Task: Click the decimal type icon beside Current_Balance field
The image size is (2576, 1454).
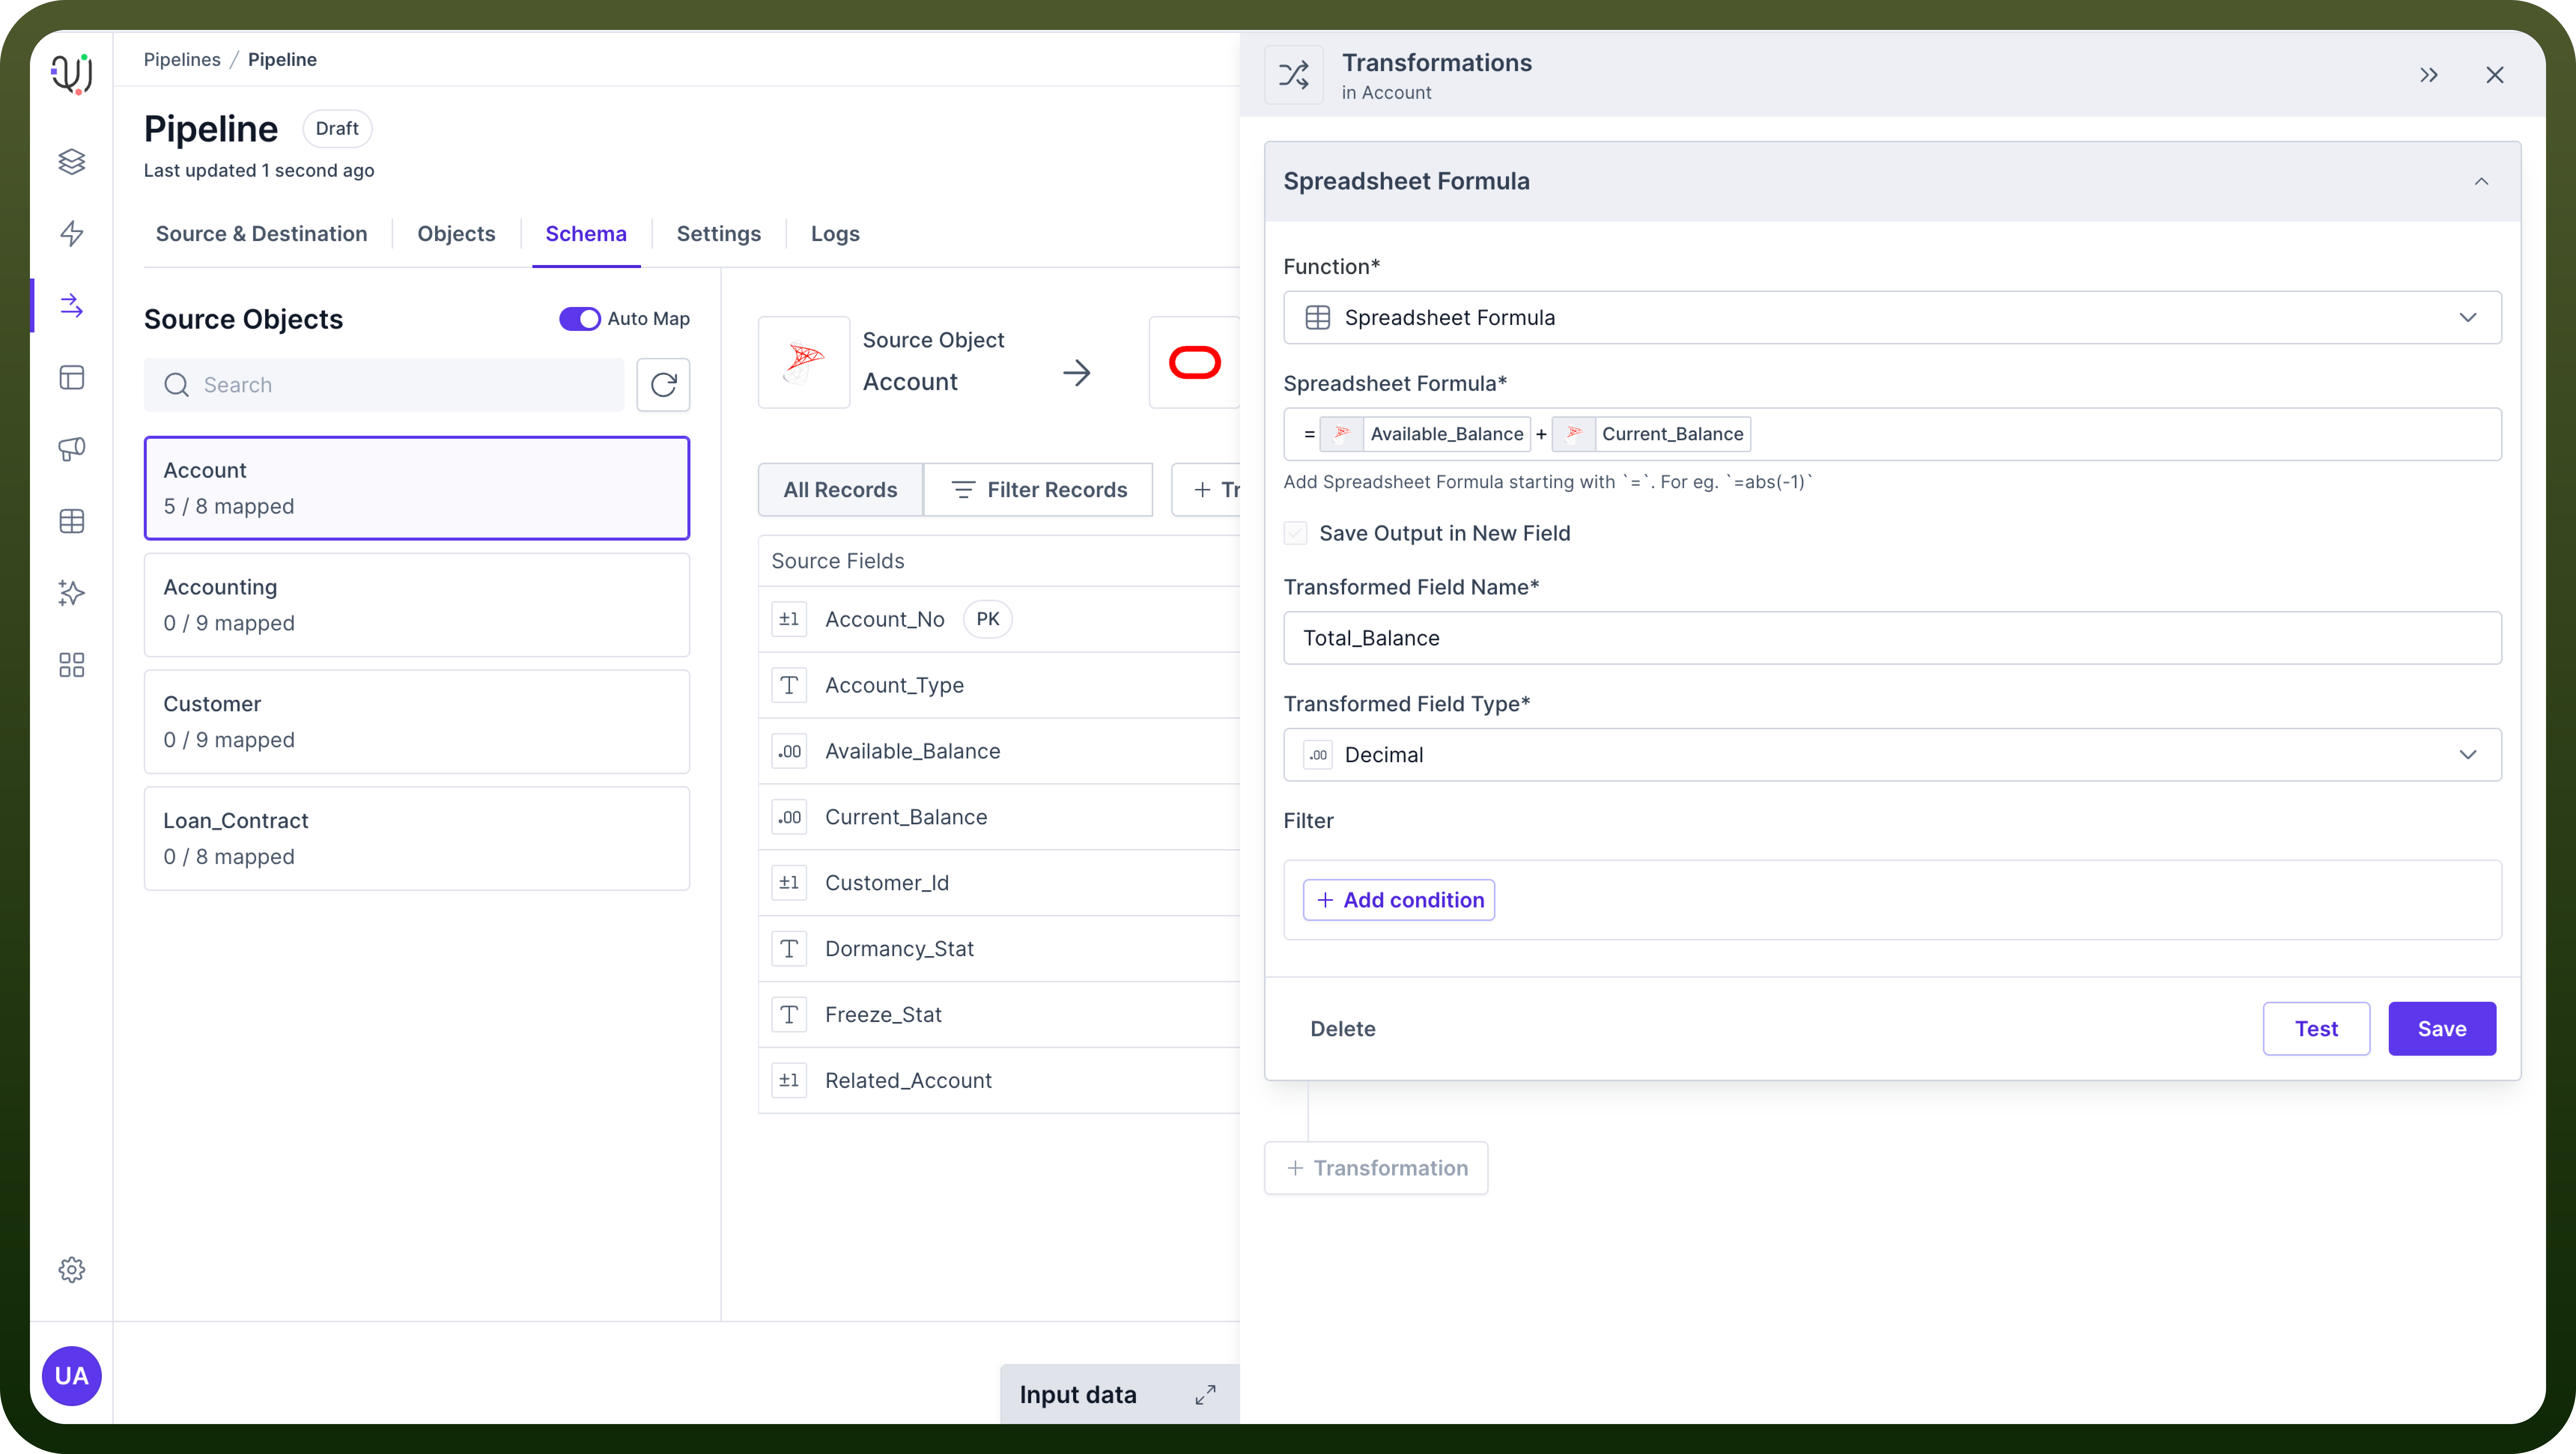Action: point(789,817)
